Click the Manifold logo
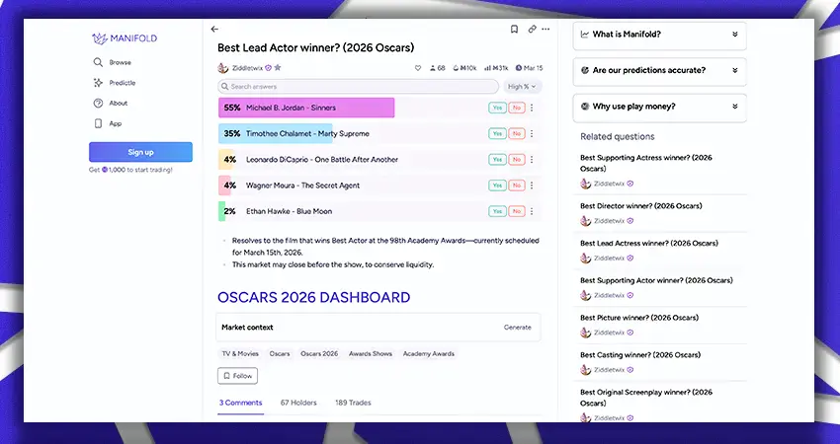 pyautogui.click(x=125, y=38)
